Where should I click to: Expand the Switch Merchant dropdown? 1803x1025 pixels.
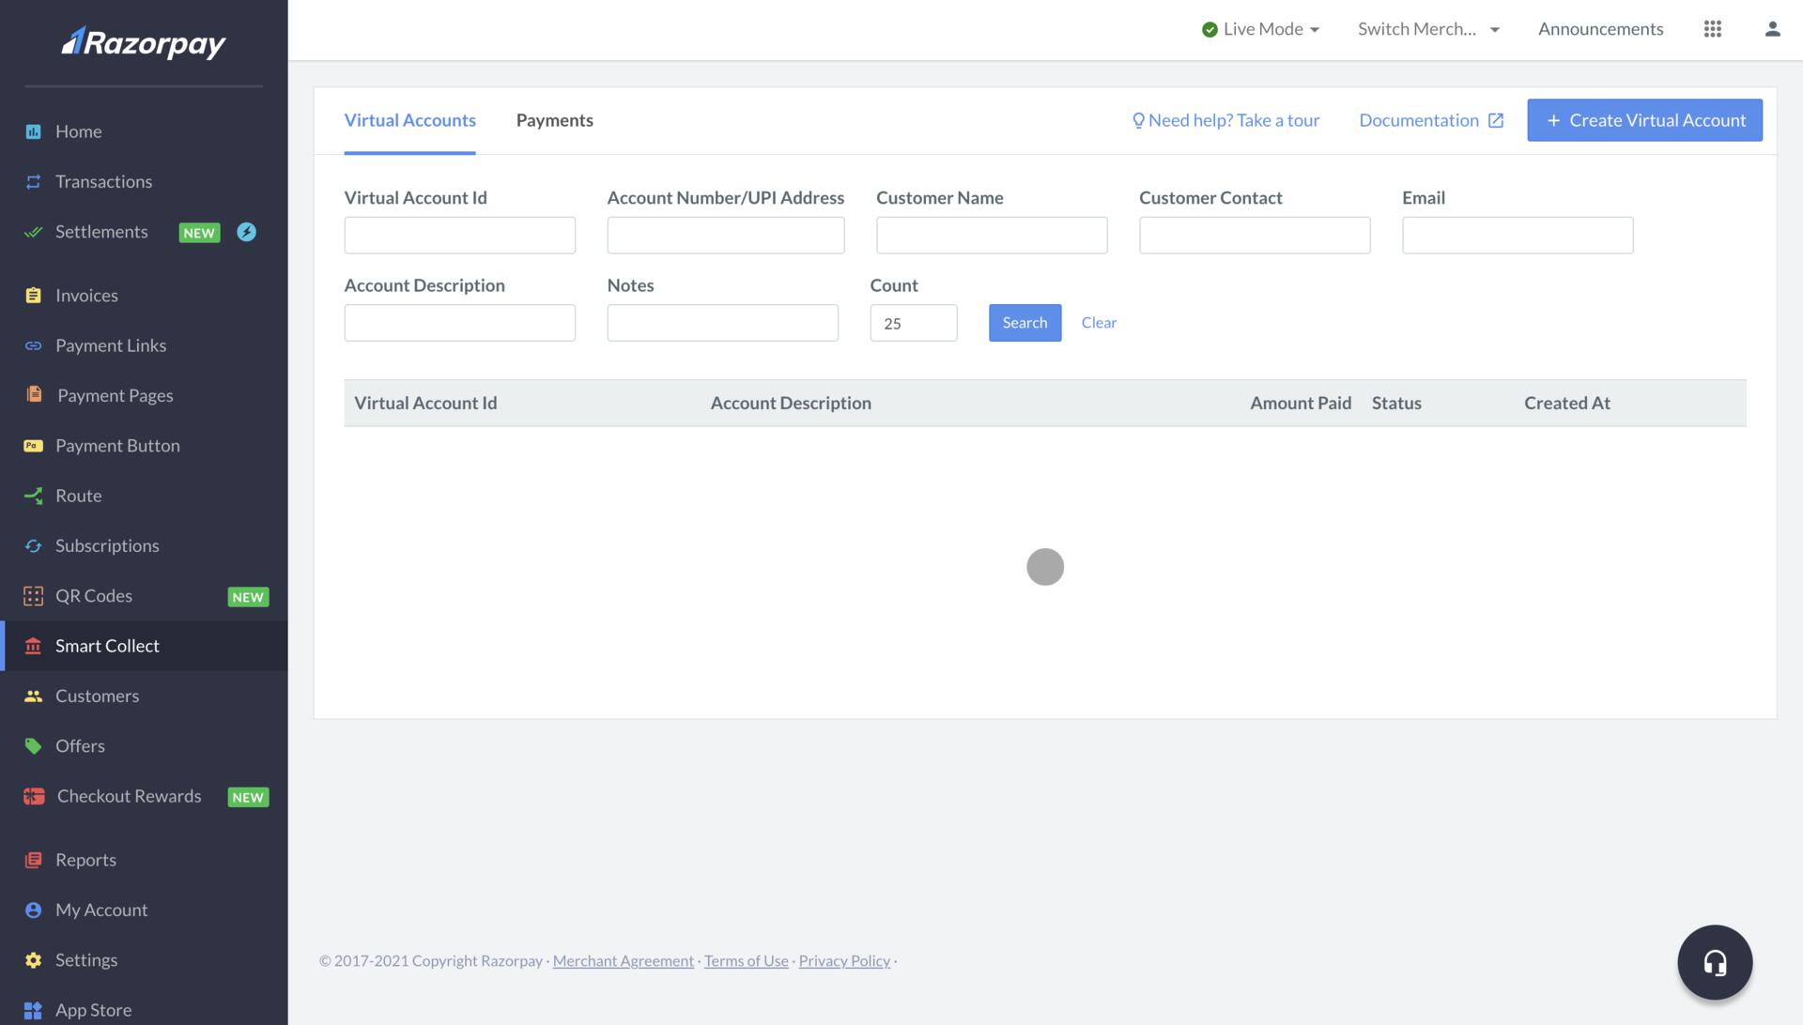coord(1428,29)
